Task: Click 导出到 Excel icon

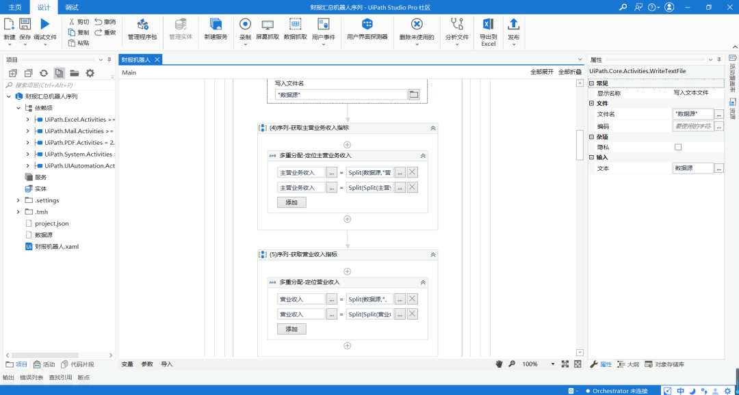Action: pos(489,25)
